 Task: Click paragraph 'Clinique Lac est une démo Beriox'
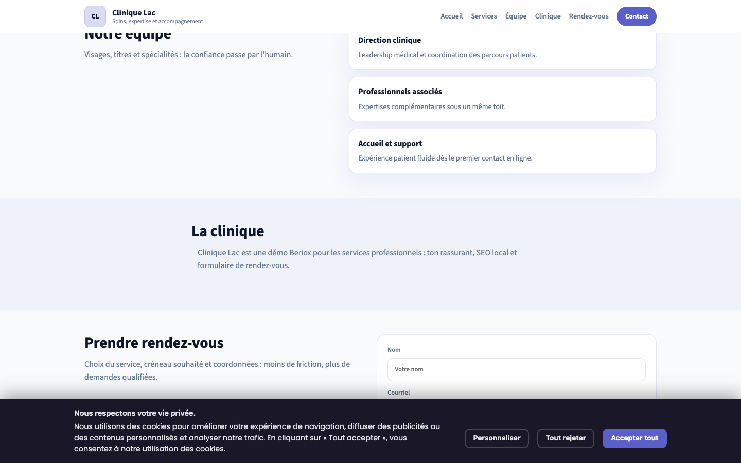357,259
